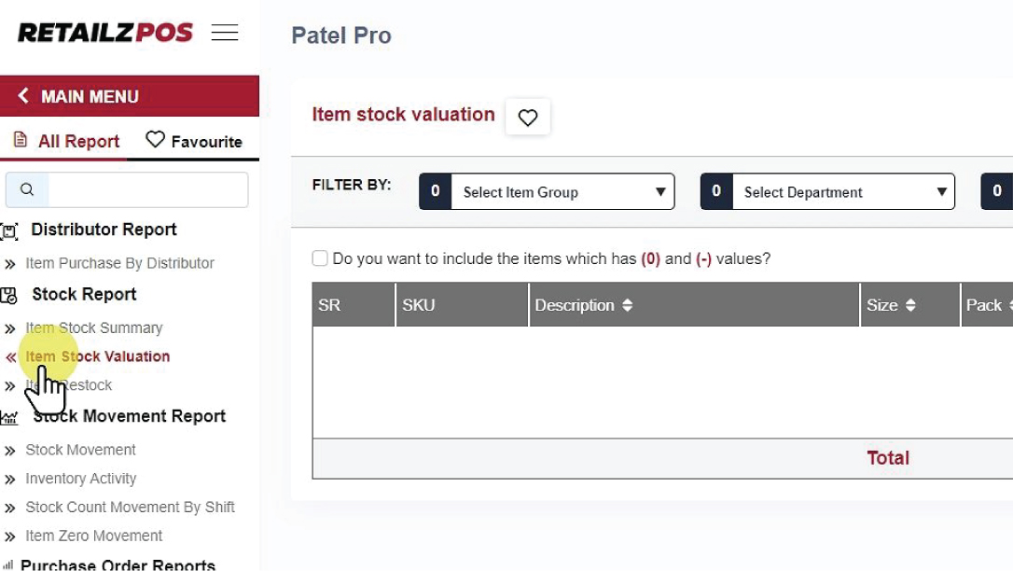
Task: Click the RetailzPOS logo
Action: pyautogui.click(x=105, y=33)
